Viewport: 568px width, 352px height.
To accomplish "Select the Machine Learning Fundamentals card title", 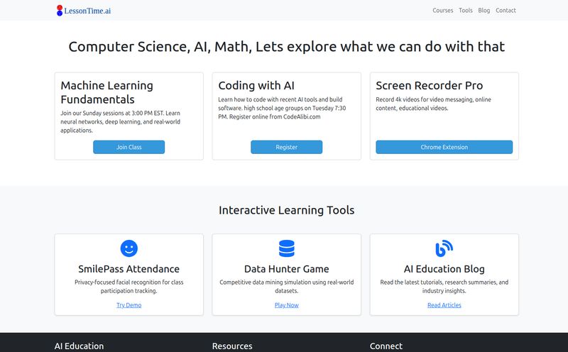I will click(x=107, y=92).
